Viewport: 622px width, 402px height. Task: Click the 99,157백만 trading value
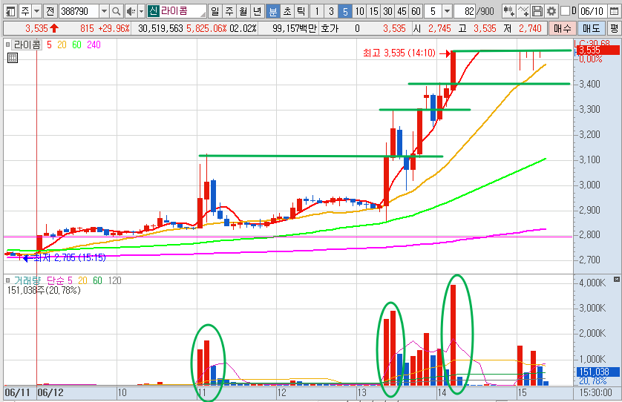tap(295, 28)
